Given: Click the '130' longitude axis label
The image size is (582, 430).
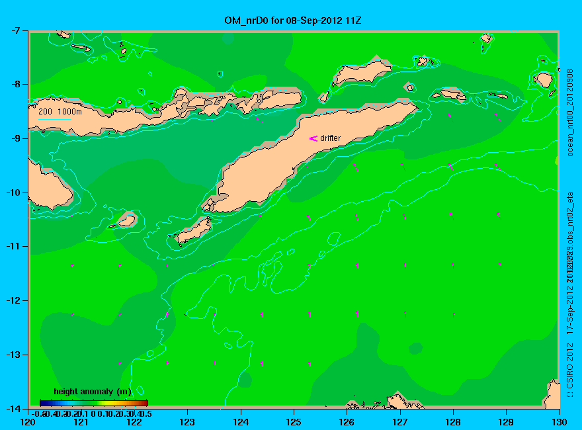Looking at the screenshot, I should (560, 422).
